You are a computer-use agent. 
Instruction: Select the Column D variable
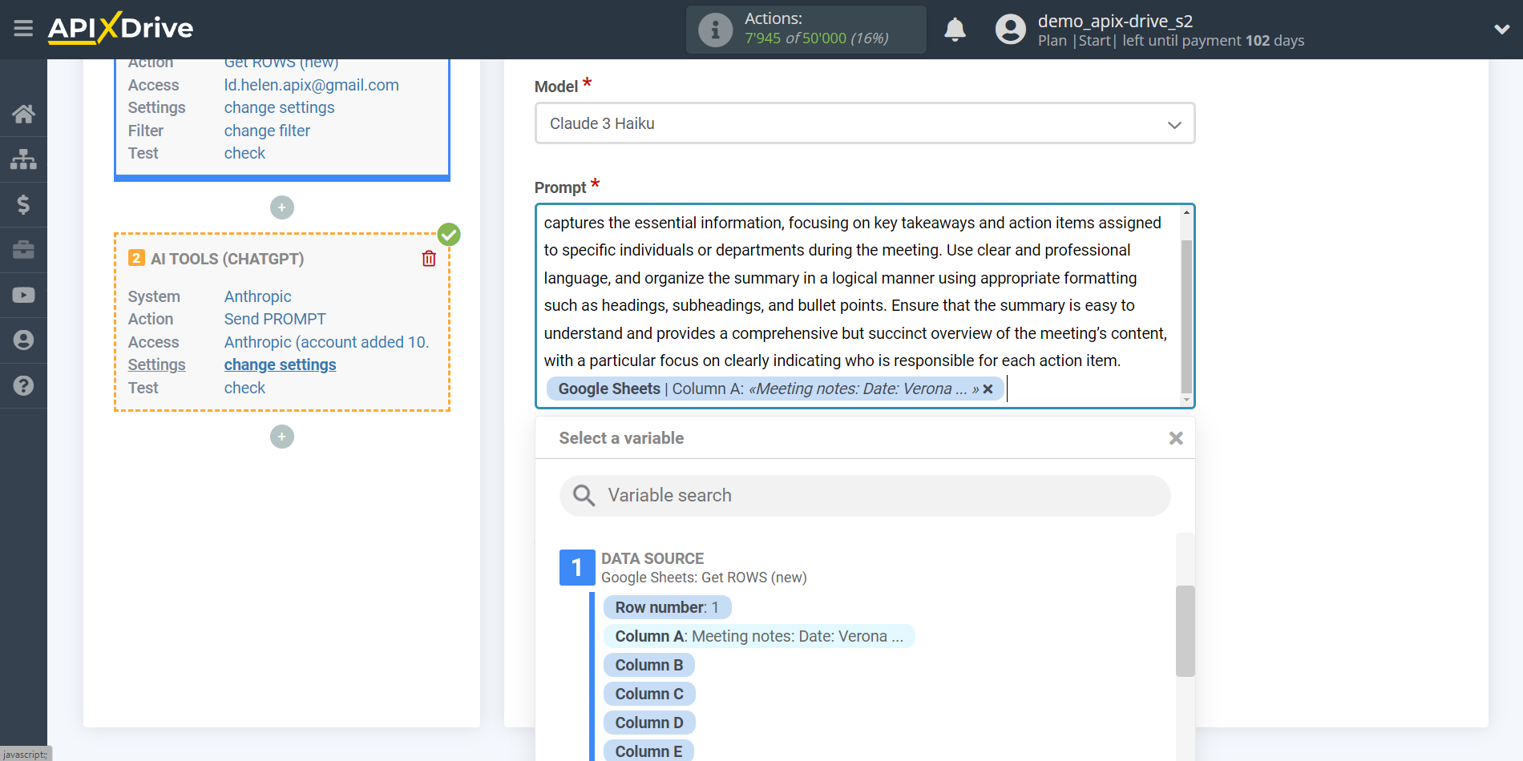point(648,723)
